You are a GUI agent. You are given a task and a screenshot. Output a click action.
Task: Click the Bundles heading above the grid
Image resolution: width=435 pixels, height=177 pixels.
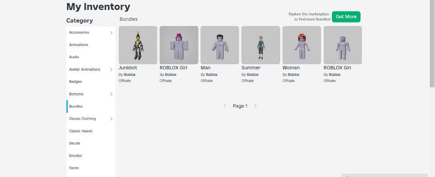point(128,19)
